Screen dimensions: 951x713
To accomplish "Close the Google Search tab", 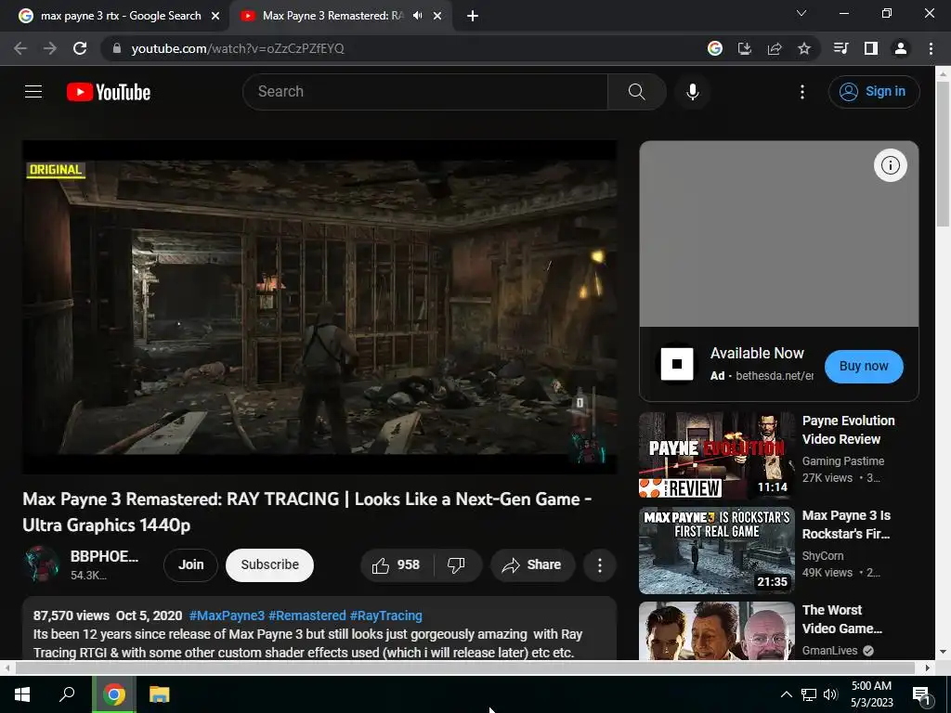I will pyautogui.click(x=215, y=16).
